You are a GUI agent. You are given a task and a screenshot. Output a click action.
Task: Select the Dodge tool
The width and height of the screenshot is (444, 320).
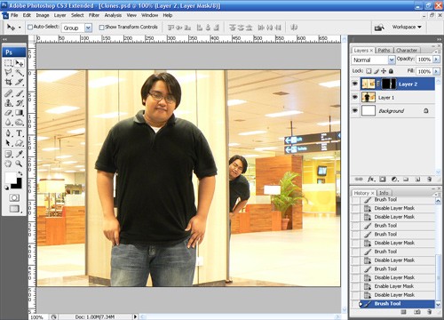pyautogui.click(x=20, y=122)
